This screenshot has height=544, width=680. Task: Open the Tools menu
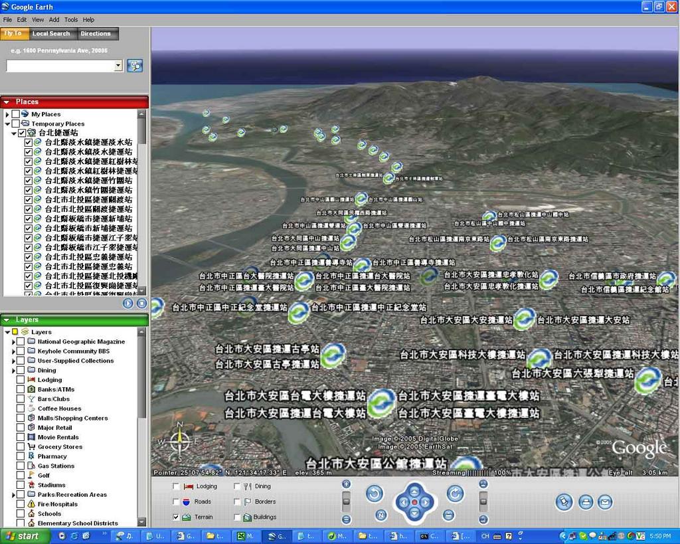[x=71, y=19]
